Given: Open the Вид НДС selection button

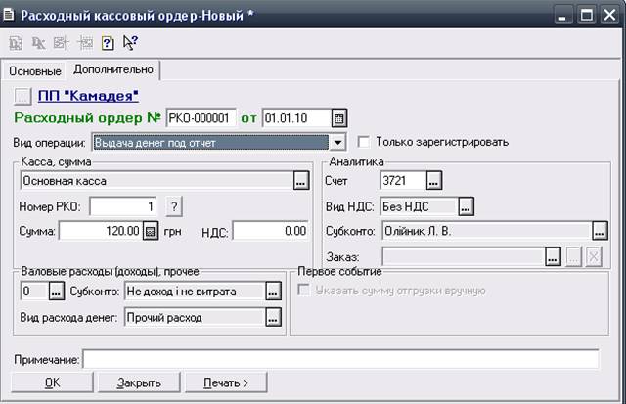Looking at the screenshot, I should tap(467, 206).
